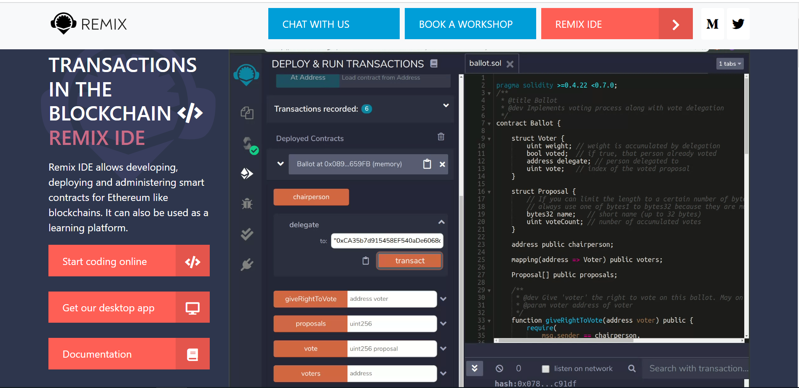The height and width of the screenshot is (388, 799).
Task: Expand the Transactions recorded section
Action: [446, 105]
